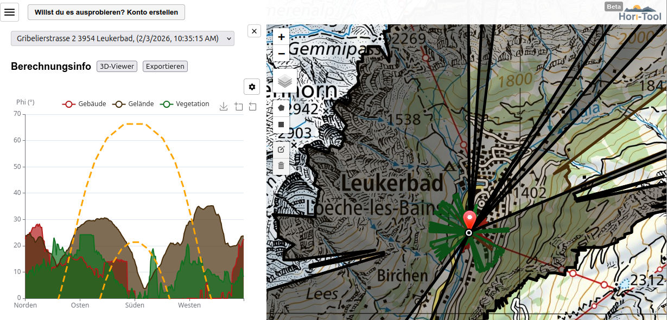Click the 3D-Viewer button
The width and height of the screenshot is (667, 320).
tap(117, 67)
